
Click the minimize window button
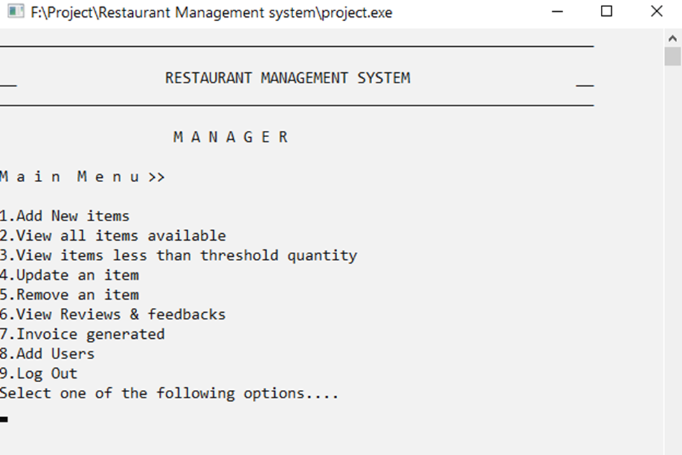click(x=557, y=12)
